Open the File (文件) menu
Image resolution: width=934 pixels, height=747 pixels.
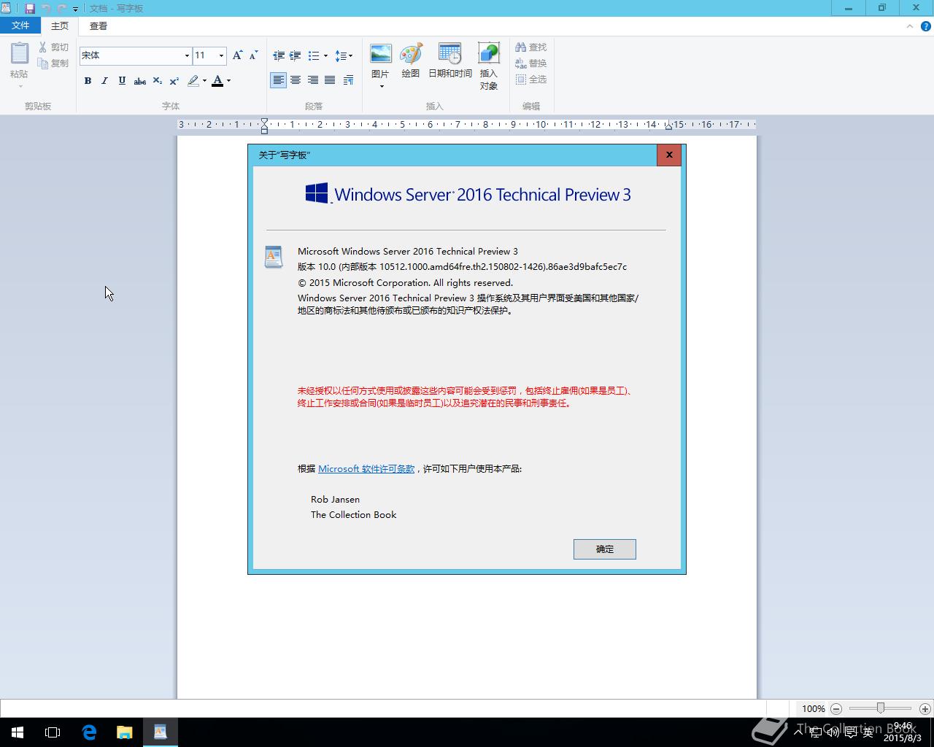click(20, 26)
